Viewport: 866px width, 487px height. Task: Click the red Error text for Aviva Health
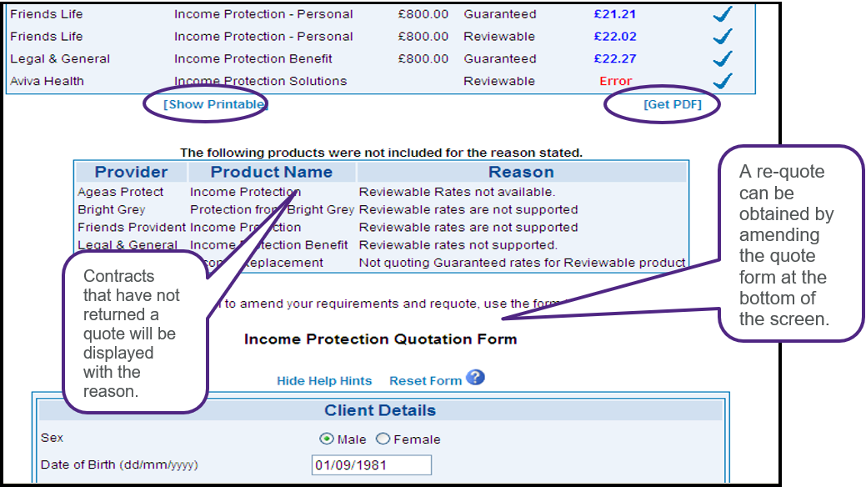(x=615, y=81)
